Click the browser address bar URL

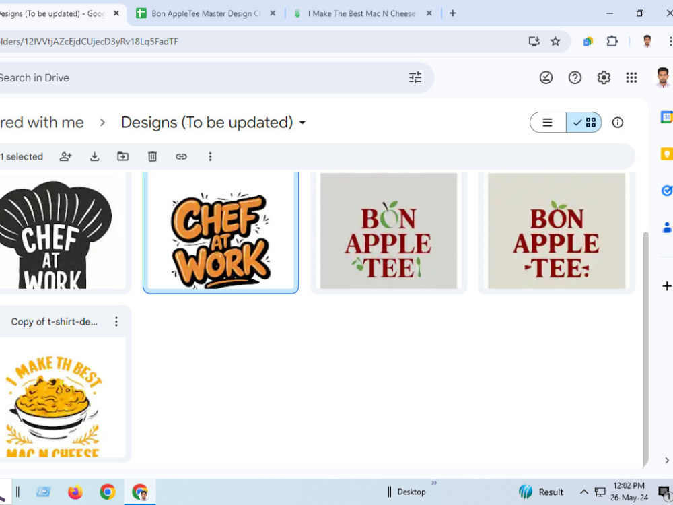(x=90, y=42)
